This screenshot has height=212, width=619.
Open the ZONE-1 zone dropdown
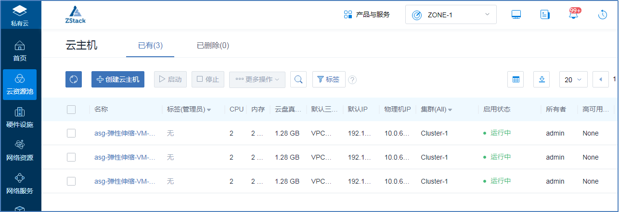451,14
